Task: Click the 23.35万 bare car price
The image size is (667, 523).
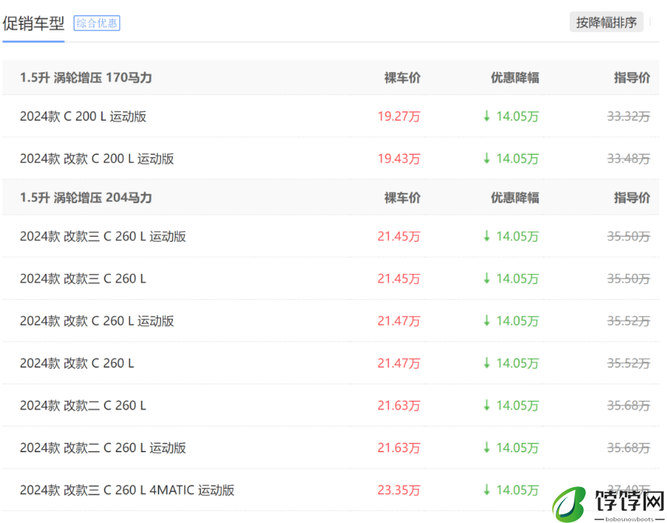Action: click(398, 490)
